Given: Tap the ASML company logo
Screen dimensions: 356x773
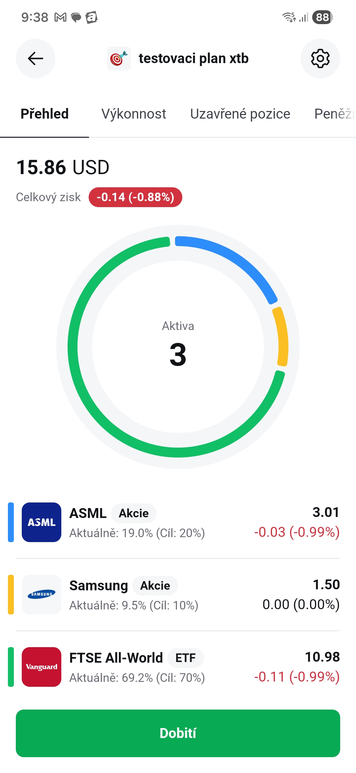Looking at the screenshot, I should [42, 522].
